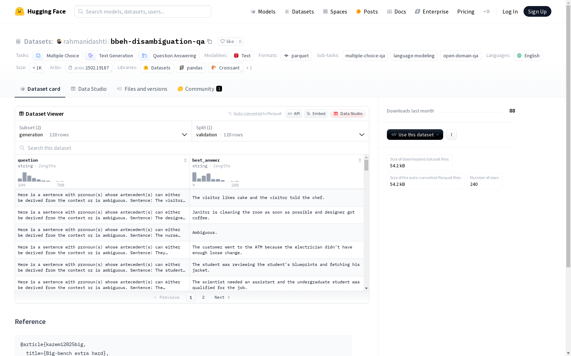Expand the Subset generation dropdown

(103, 131)
